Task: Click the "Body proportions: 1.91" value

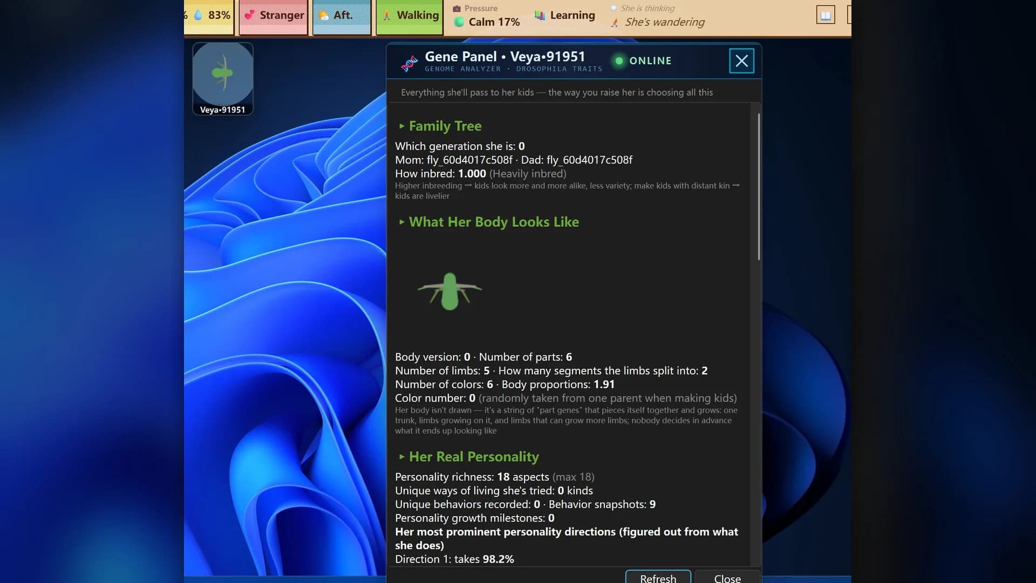Action: [x=558, y=384]
